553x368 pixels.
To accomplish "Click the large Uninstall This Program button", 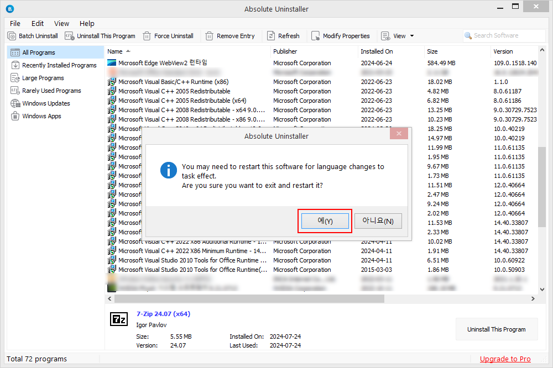I will (497, 329).
